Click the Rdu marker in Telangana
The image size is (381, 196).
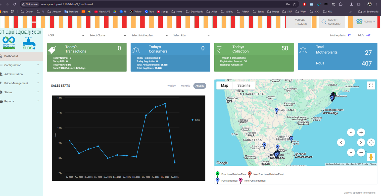tap(277, 111)
